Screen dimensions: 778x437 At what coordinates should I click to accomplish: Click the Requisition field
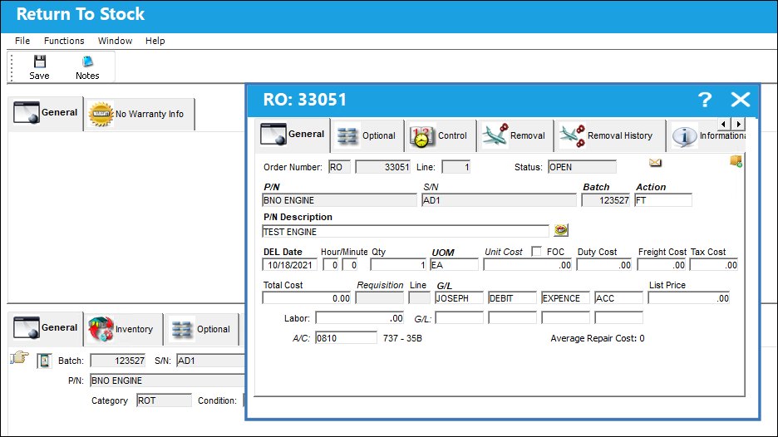380,298
